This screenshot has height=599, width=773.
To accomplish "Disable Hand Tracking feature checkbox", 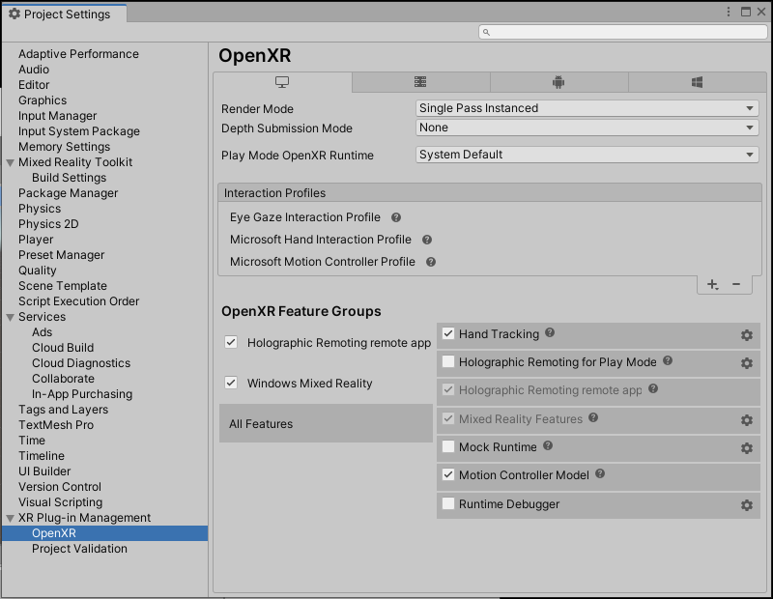I will [x=448, y=334].
